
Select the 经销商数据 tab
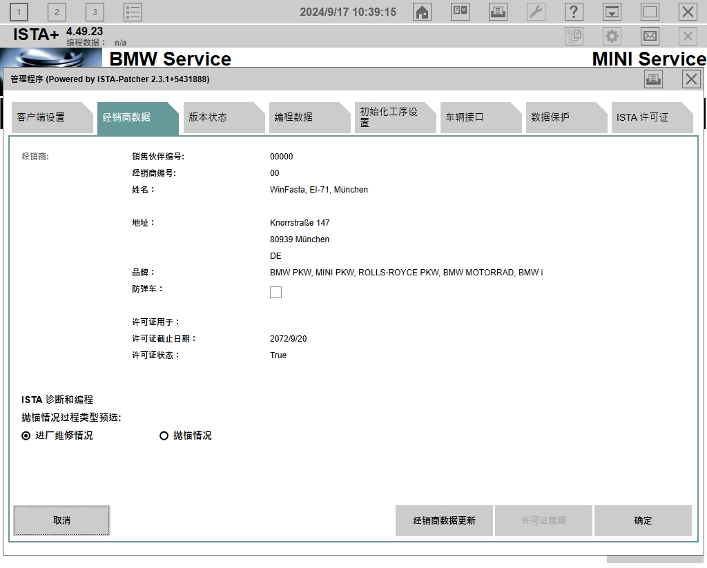137,118
